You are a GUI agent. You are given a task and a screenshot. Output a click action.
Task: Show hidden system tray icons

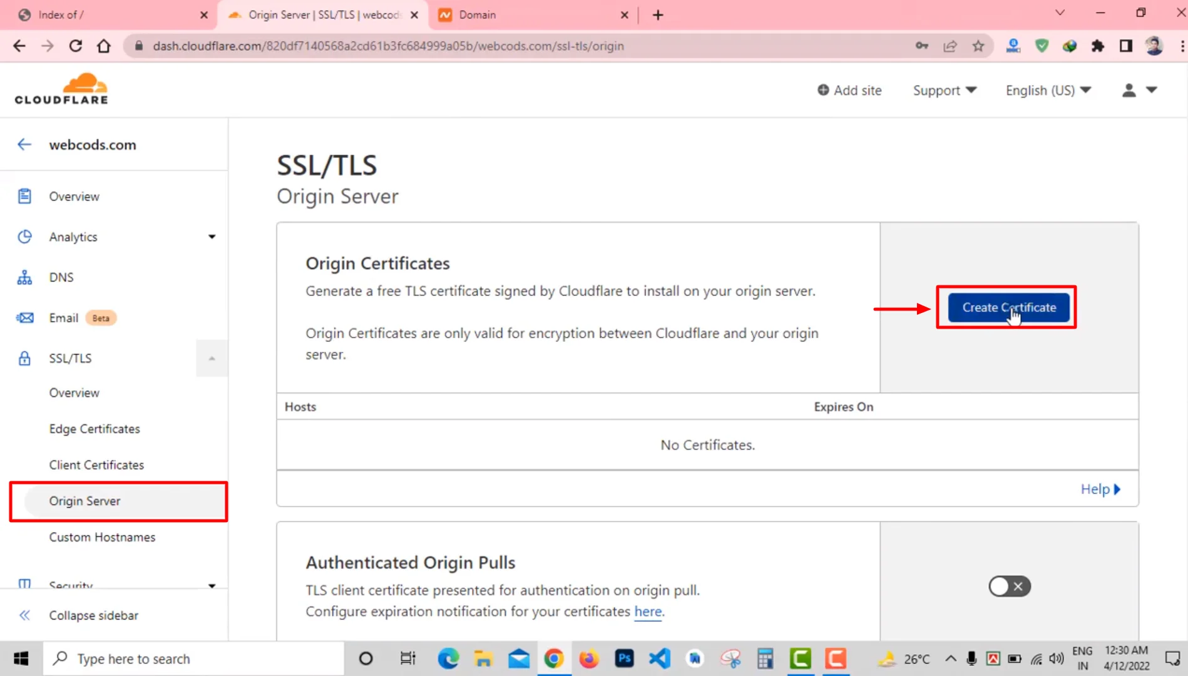click(x=950, y=658)
